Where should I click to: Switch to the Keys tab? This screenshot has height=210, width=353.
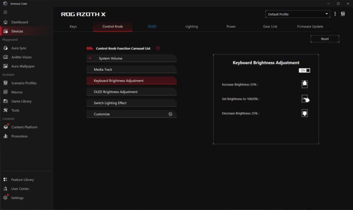tap(73, 26)
